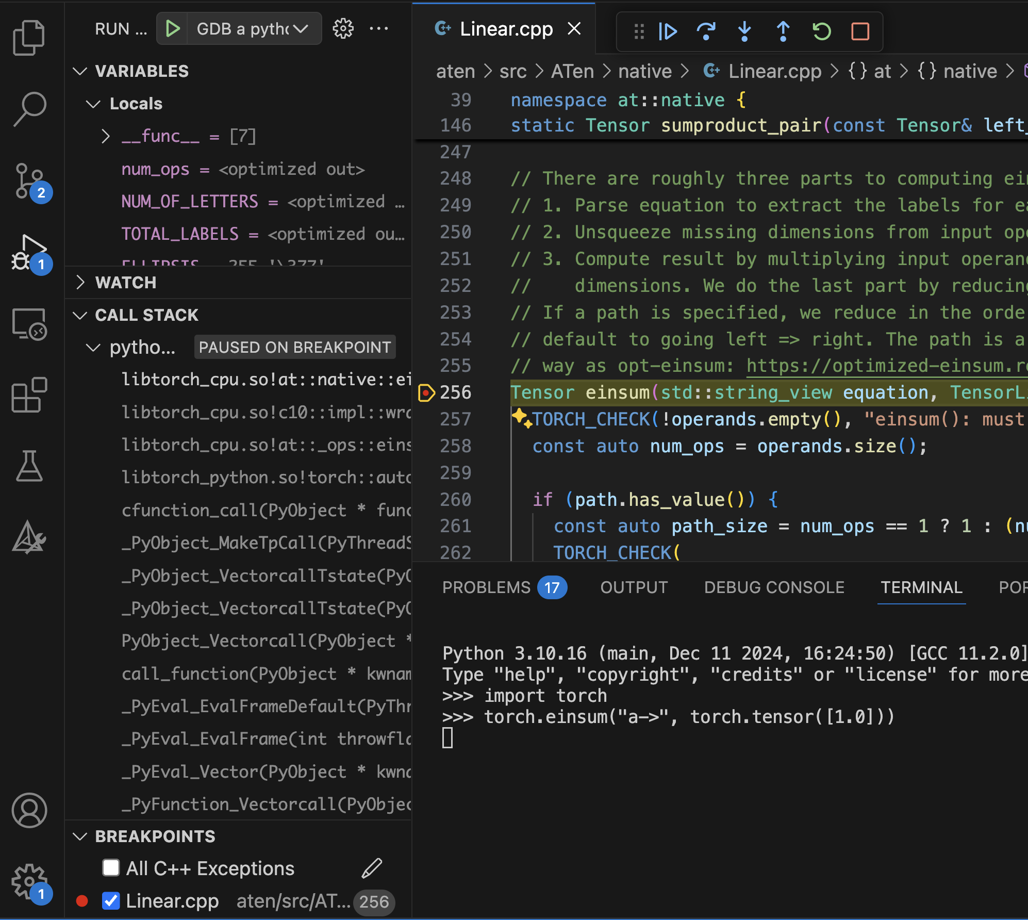
Task: Toggle breakpoint dot at line 256
Action: 426,393
